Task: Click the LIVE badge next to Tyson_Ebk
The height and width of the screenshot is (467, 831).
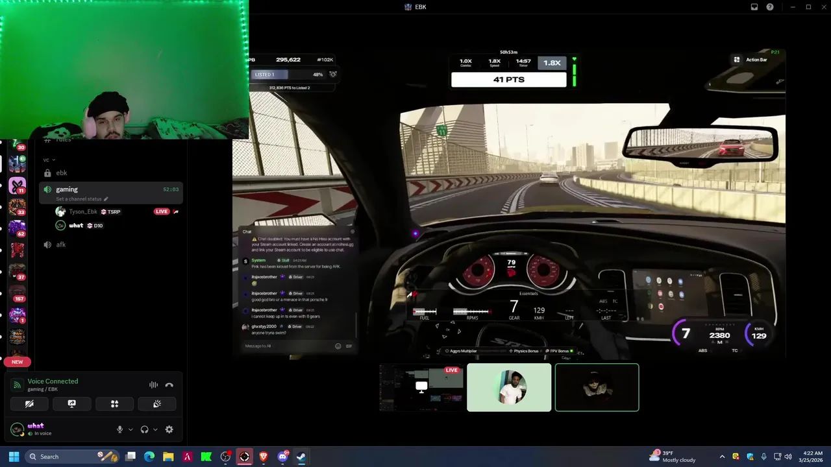Action: tap(162, 211)
